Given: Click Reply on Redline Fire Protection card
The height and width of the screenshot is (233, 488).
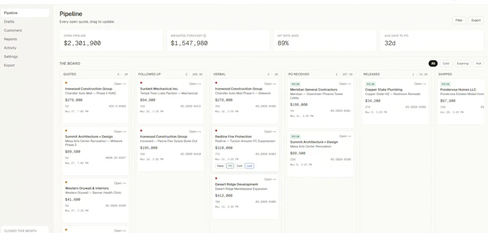Looking at the screenshot, I should 220,166.
